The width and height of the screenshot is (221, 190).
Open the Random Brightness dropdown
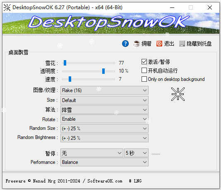tap(104, 138)
